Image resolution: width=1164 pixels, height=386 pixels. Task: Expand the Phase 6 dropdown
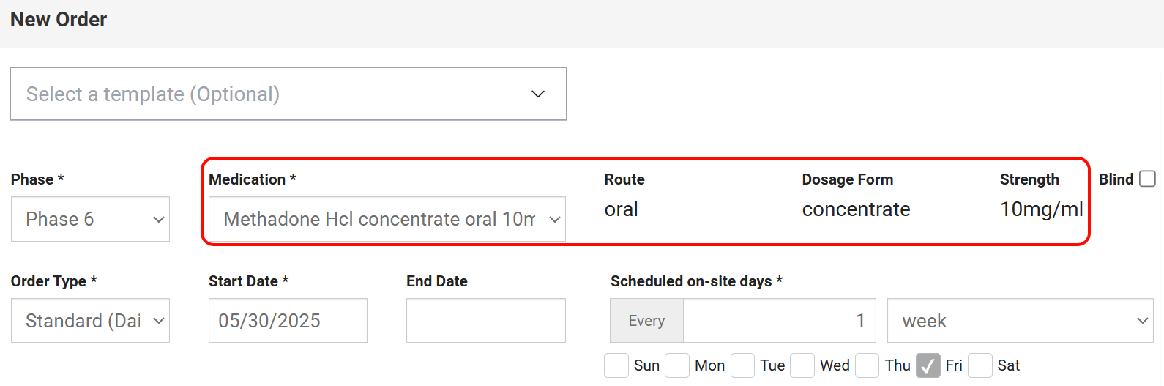point(90,219)
